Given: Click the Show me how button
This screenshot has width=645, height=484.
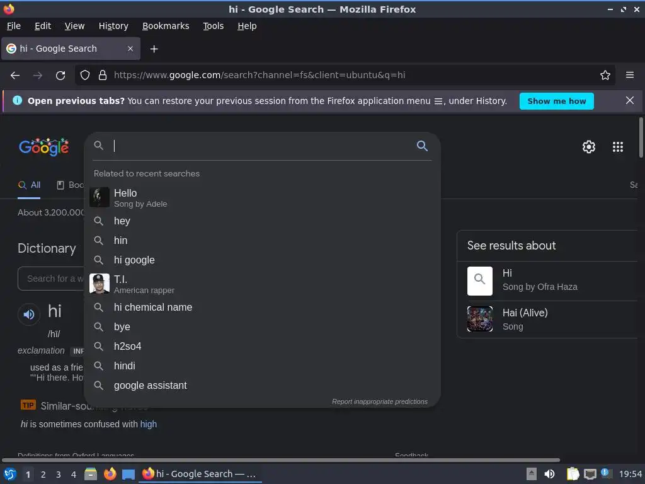Looking at the screenshot, I should [556, 101].
